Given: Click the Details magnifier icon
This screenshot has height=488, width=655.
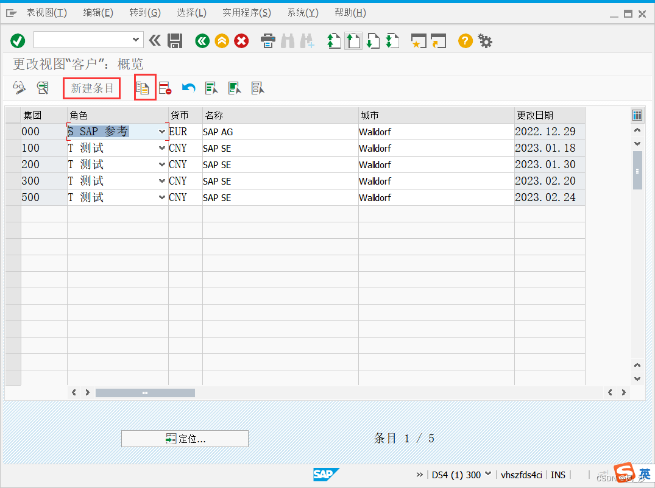Looking at the screenshot, I should tap(43, 88).
